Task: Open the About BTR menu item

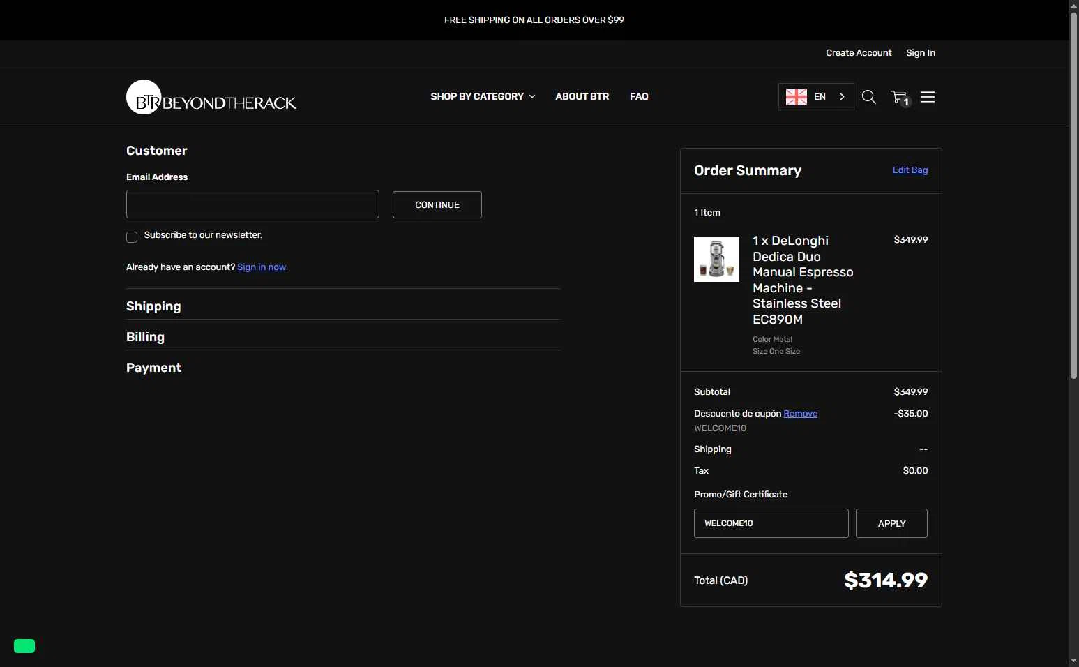Action: point(582,96)
